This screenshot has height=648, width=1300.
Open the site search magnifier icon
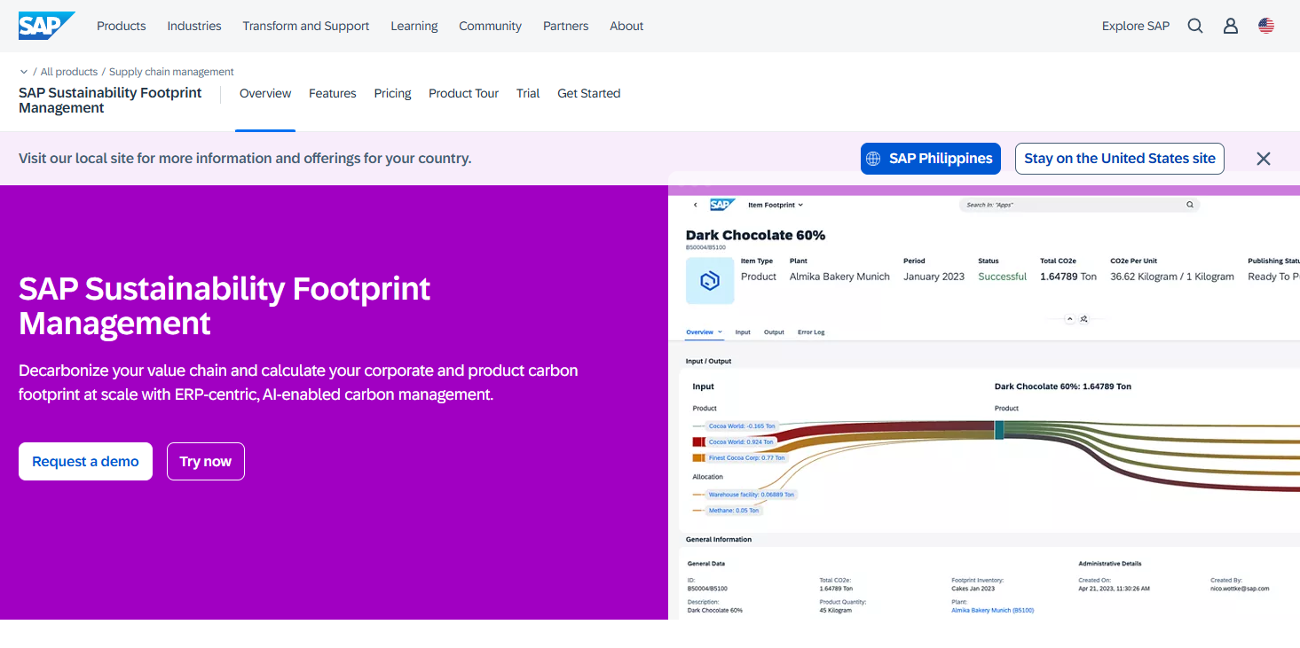tap(1195, 26)
